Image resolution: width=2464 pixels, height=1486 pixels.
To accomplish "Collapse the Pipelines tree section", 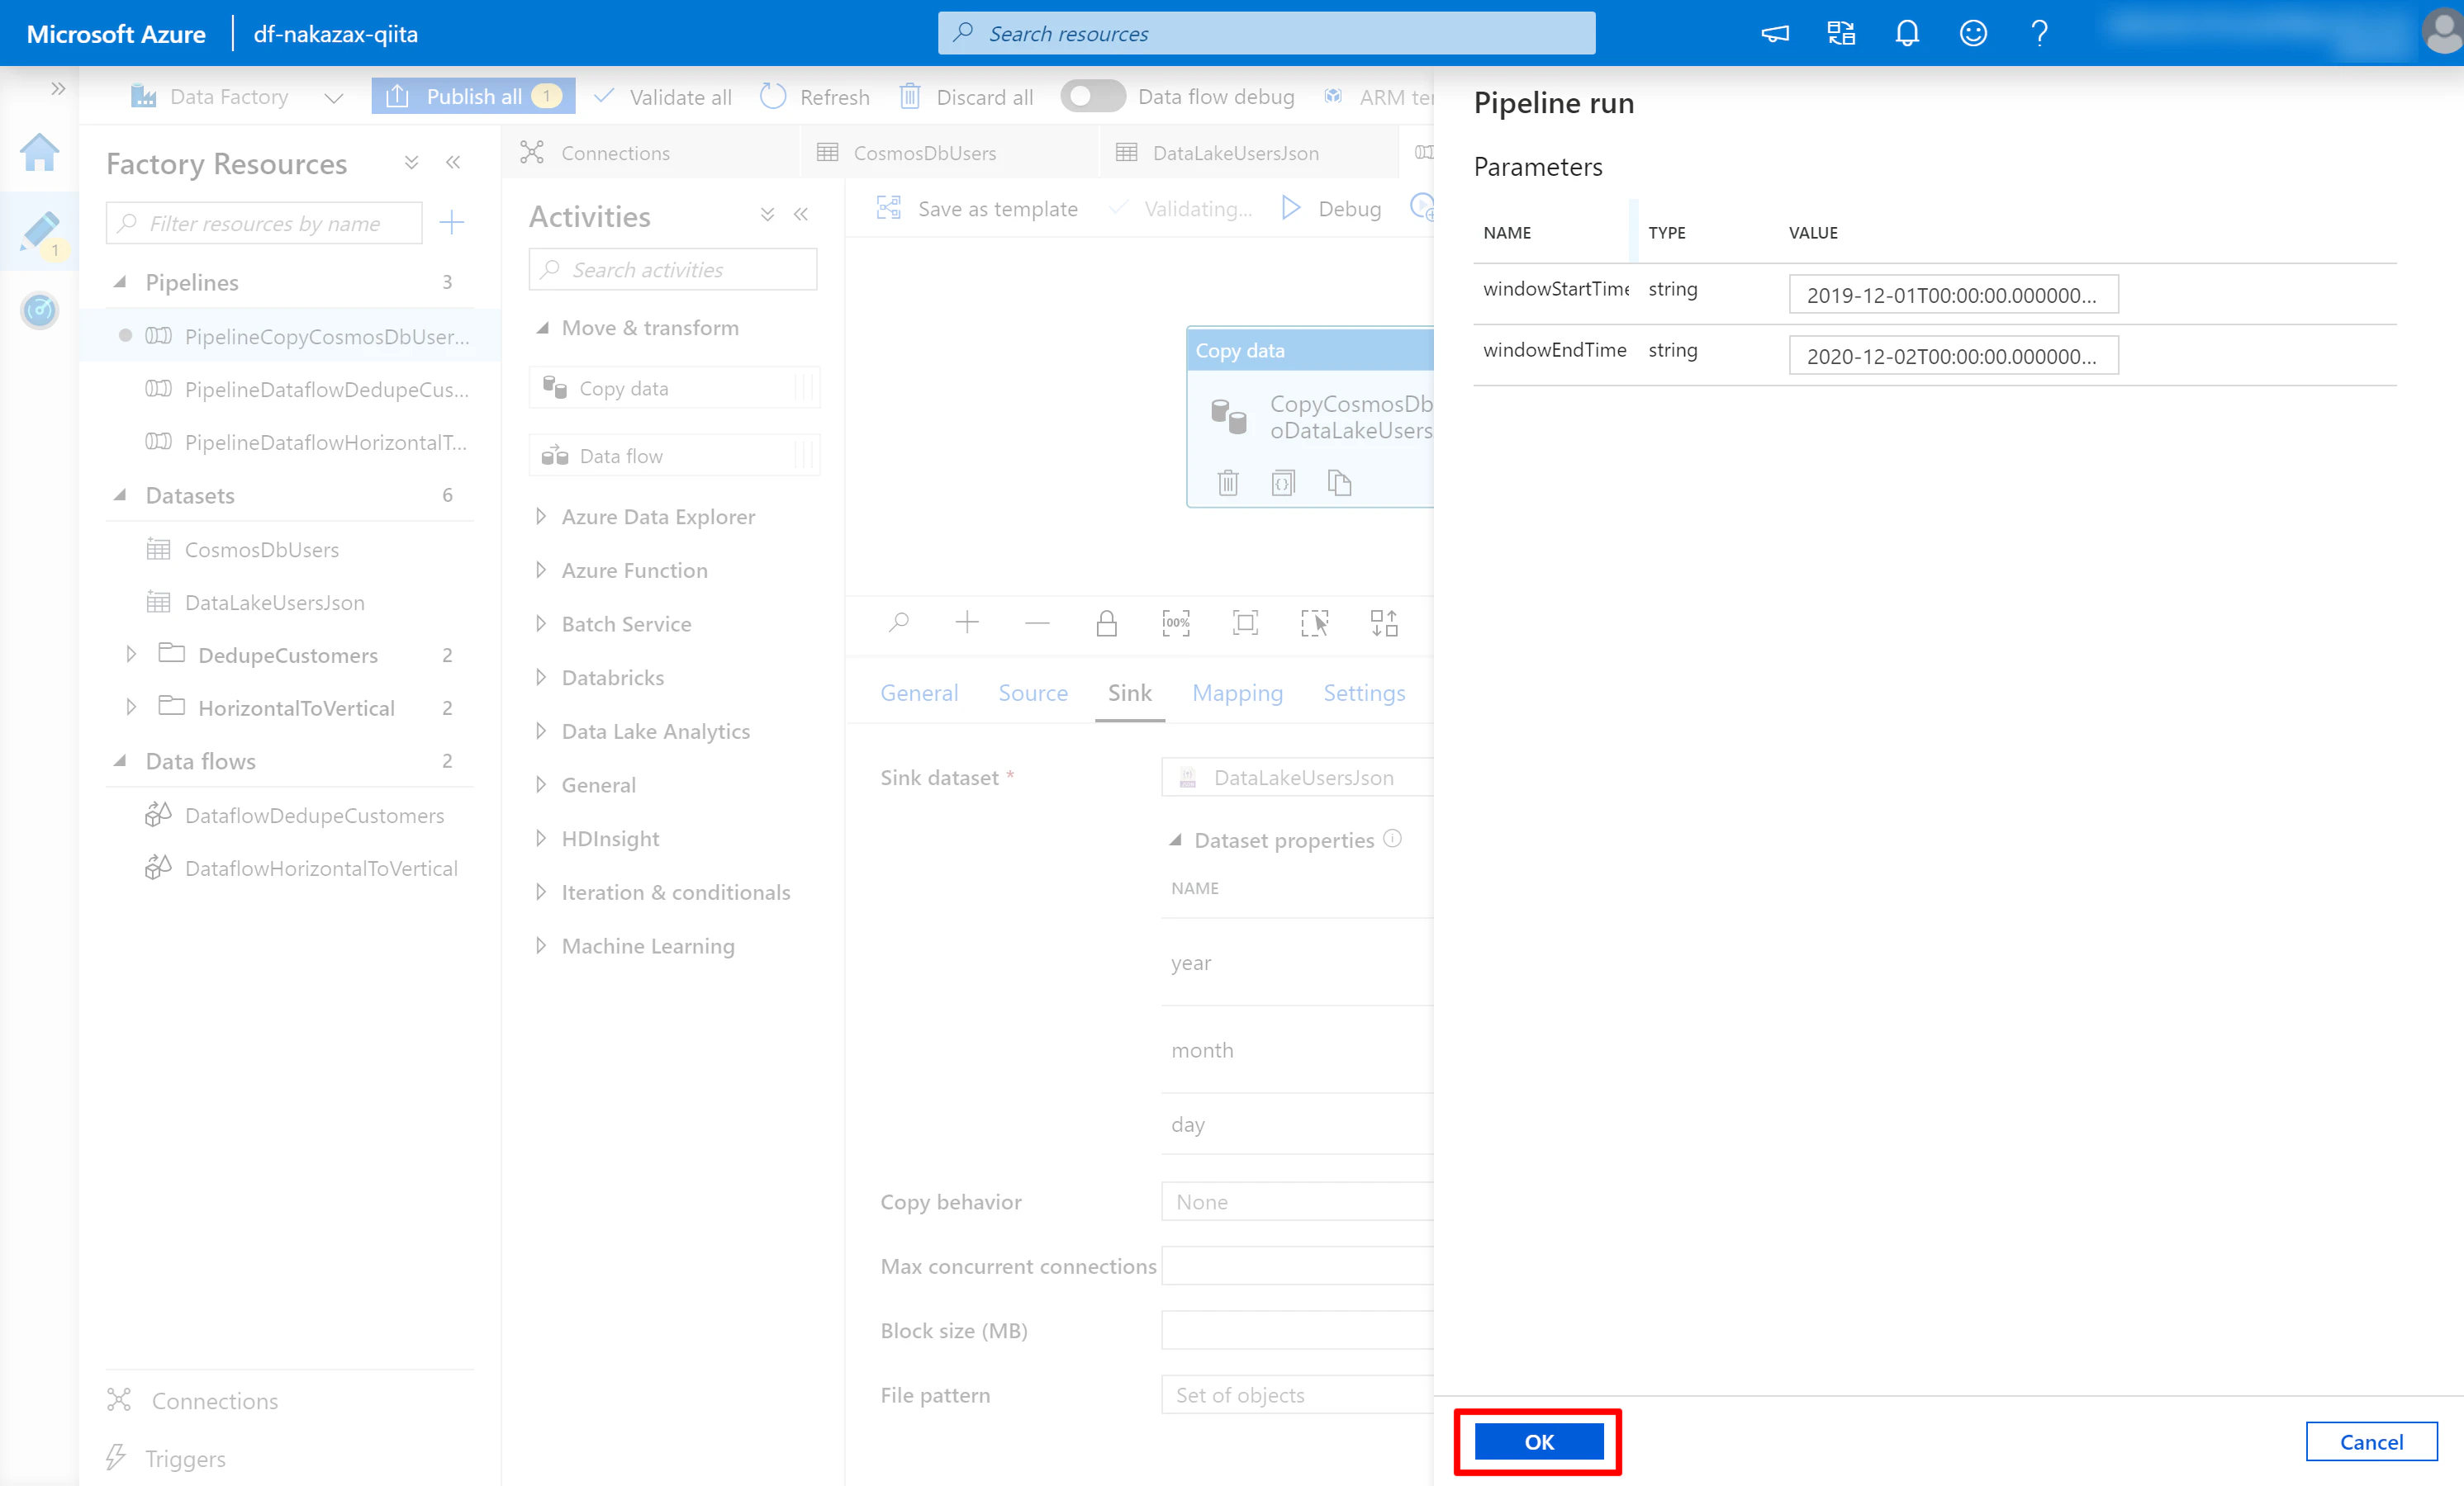I will point(119,283).
